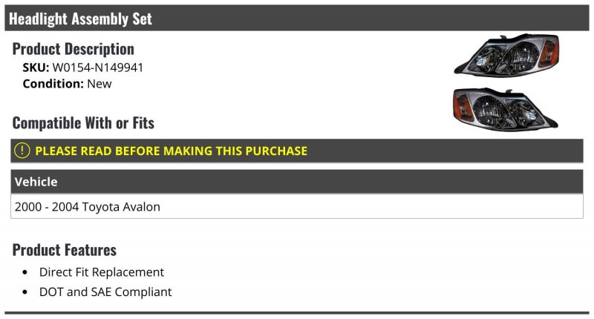Click the bullet before DOT and SAE Compliant
This screenshot has width=594, height=319.
click(x=25, y=292)
